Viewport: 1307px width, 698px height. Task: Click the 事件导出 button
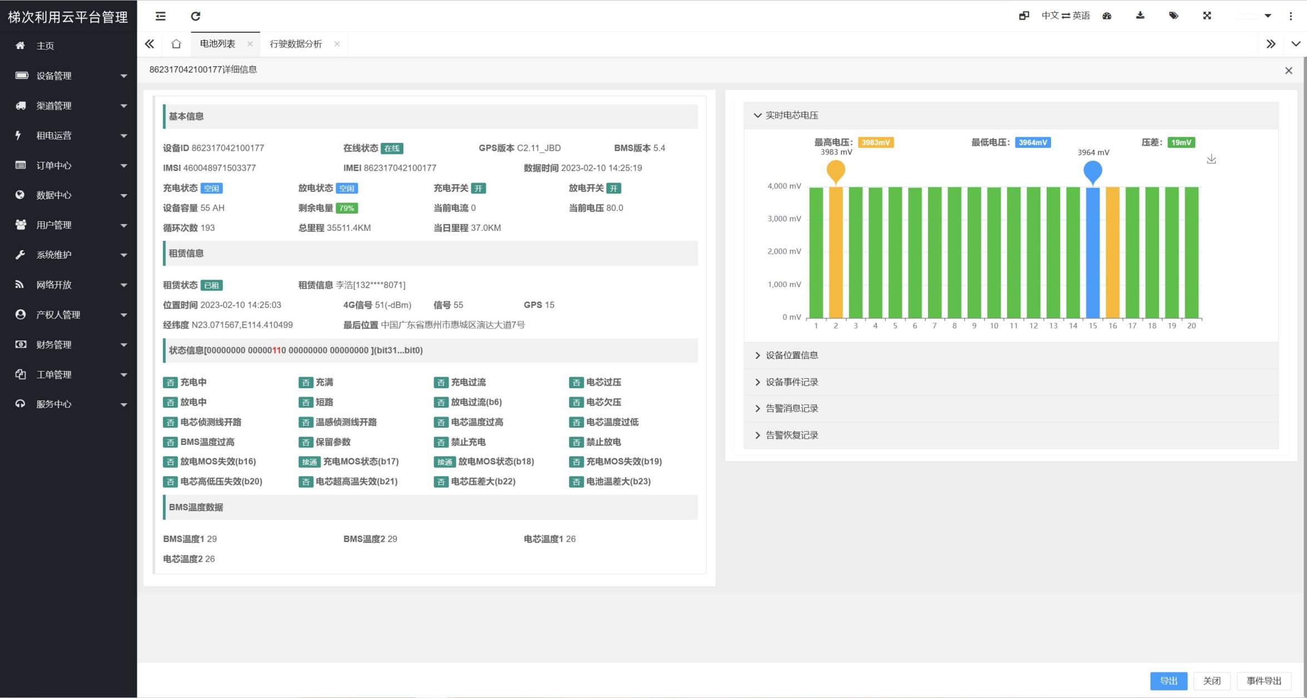point(1264,681)
